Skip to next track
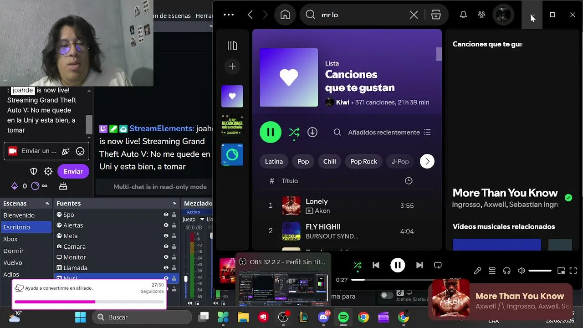Viewport: 583px width, 328px height. (x=419, y=265)
